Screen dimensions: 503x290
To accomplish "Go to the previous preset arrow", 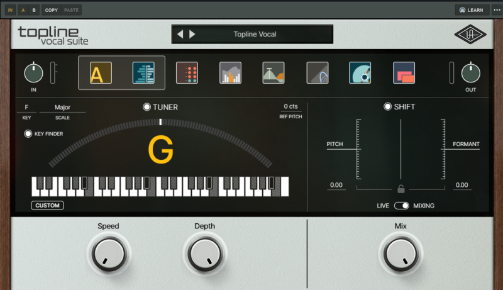I will tap(180, 35).
